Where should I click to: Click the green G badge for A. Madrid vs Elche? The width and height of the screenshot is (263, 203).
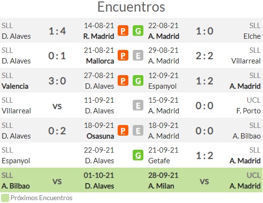[x=138, y=31]
